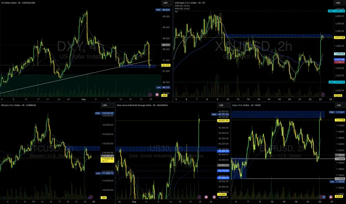Click the High 124,533.00 label on Bitcoin
Image resolution: width=346 pixels, height=204 pixels.
click(104, 113)
